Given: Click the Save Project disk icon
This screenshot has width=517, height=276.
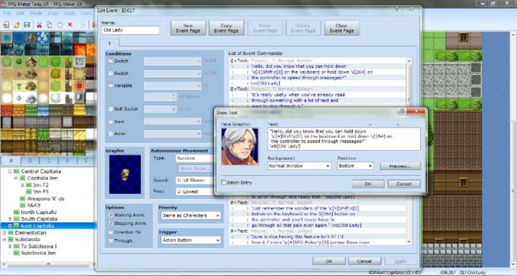Looking at the screenshot, I should [26, 25].
